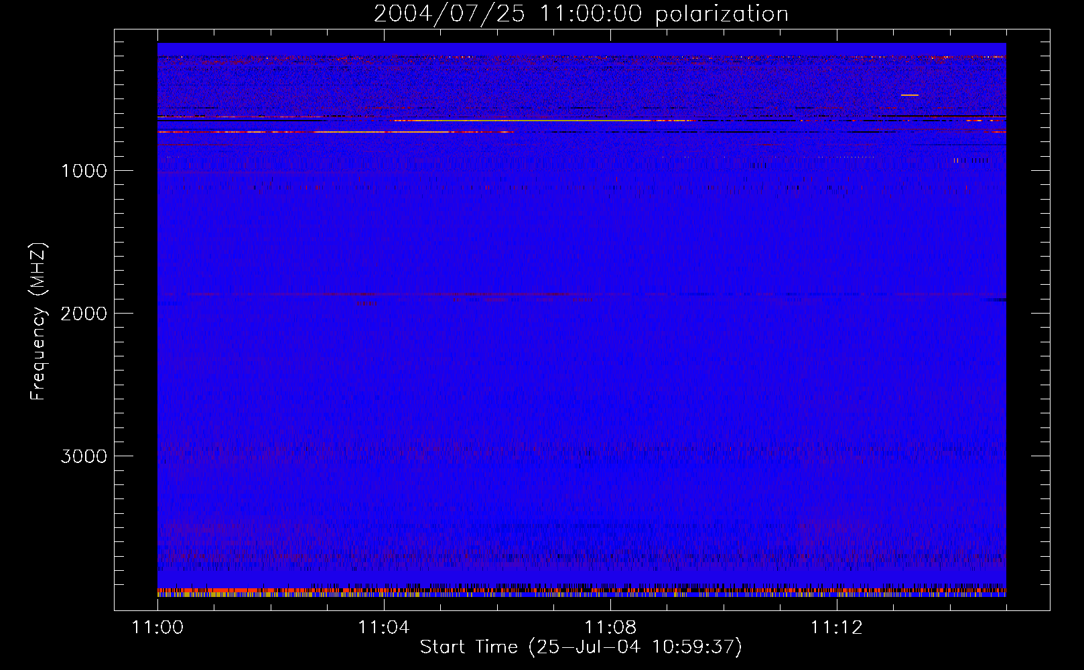Click the "2000" frequency tick label
The width and height of the screenshot is (1084, 670).
pos(84,314)
